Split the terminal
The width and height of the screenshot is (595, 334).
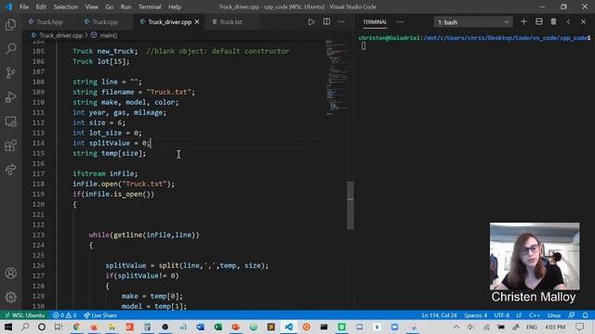(539, 22)
